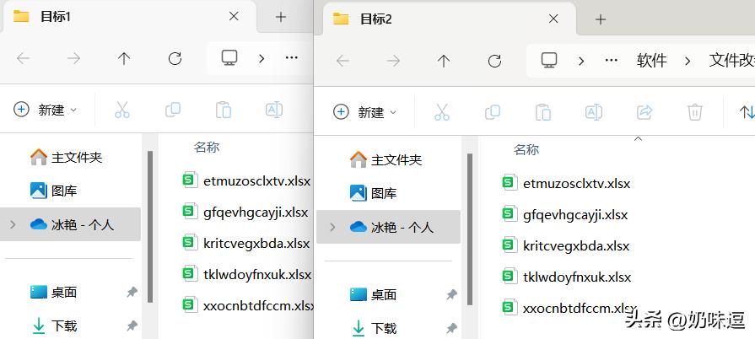This screenshot has width=755, height=339.
Task: Click the PC monitor icon in 目标2 address bar
Action: pos(549,60)
